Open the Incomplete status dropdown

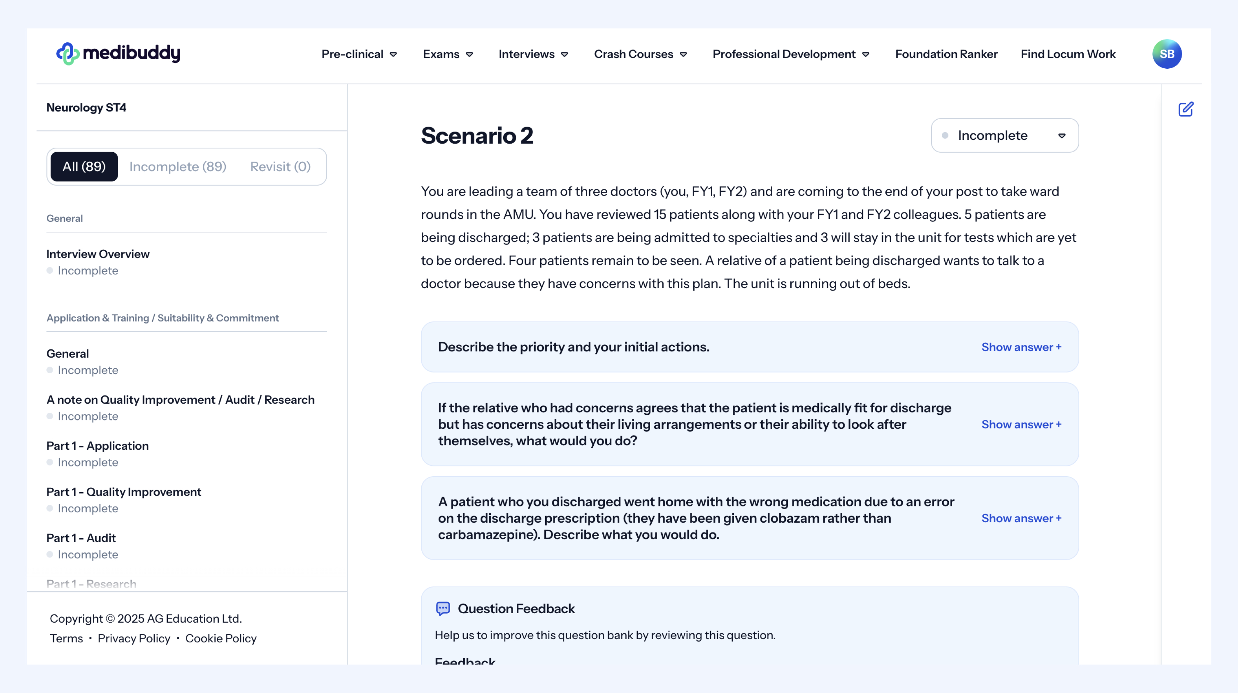(x=1004, y=136)
